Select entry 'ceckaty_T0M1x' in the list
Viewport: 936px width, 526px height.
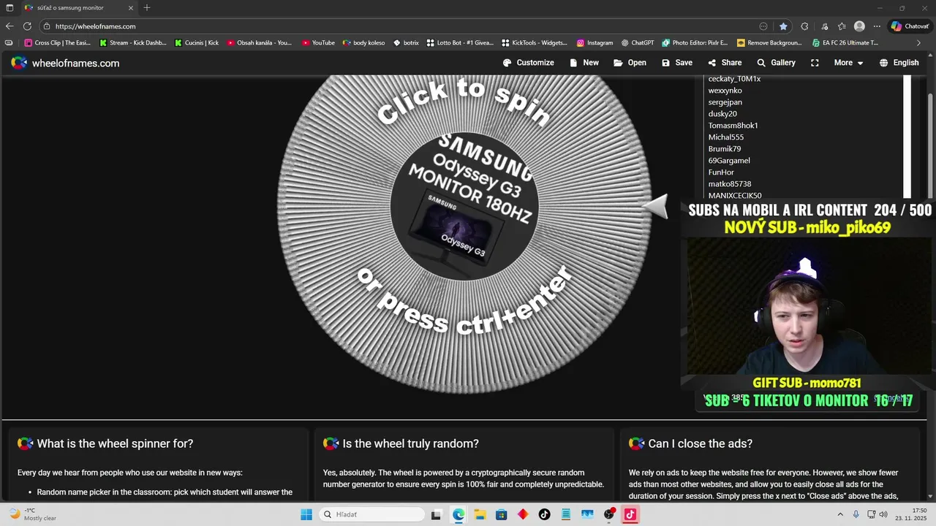tap(734, 79)
